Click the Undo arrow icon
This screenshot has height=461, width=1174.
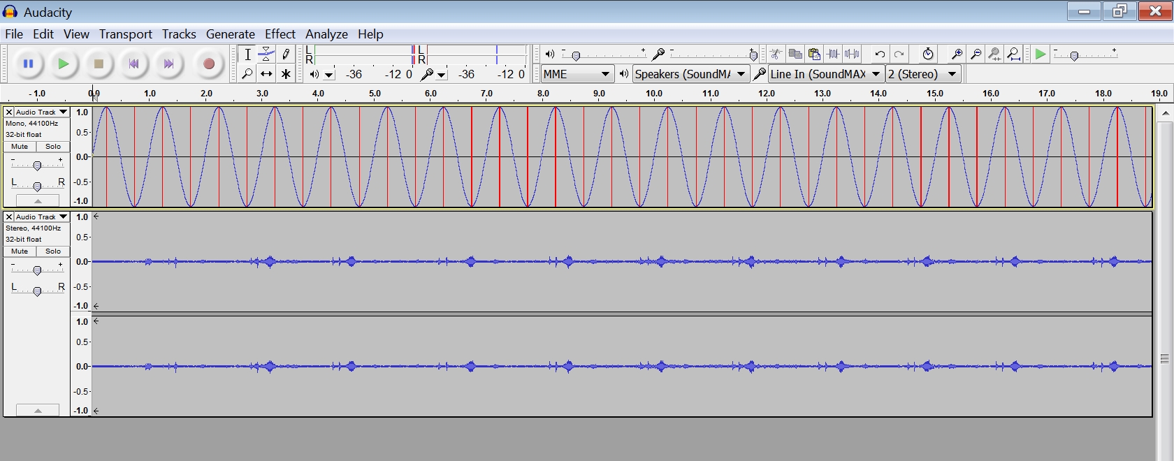(x=880, y=54)
